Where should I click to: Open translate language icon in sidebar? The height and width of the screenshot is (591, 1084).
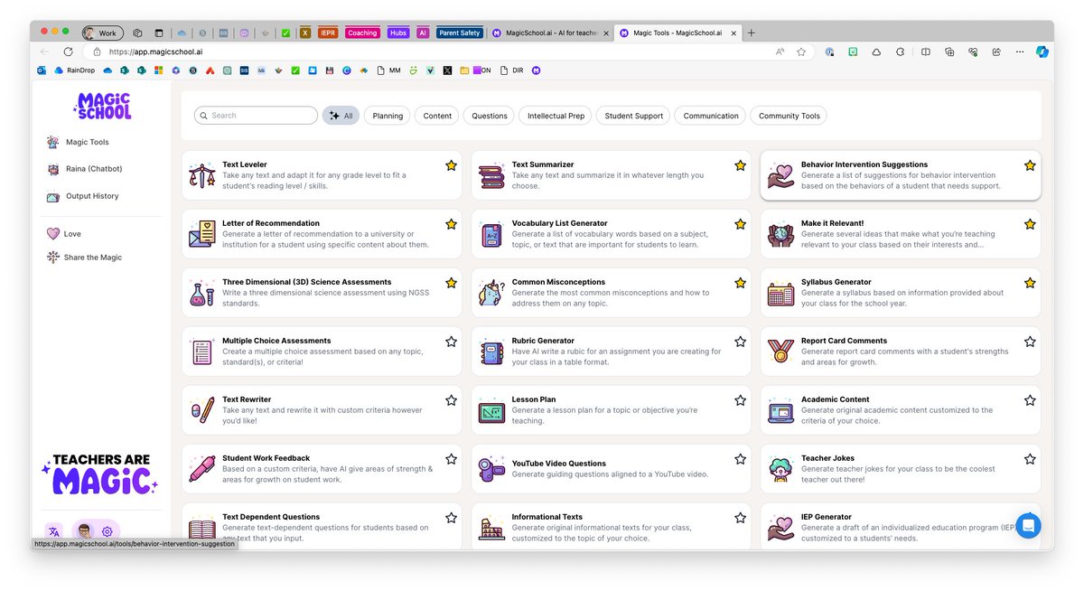click(x=54, y=531)
